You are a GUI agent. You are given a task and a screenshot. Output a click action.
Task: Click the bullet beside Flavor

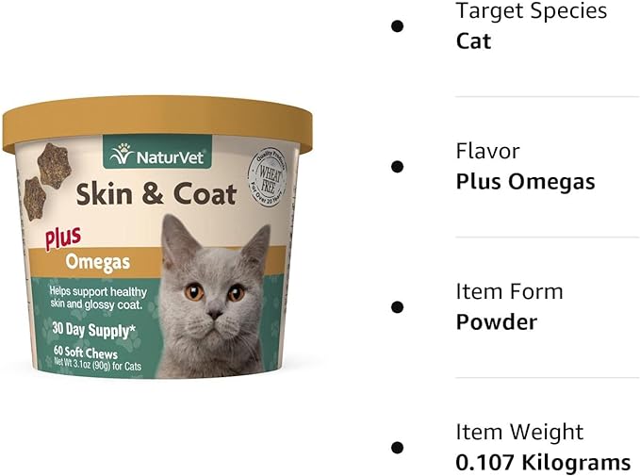397,167
